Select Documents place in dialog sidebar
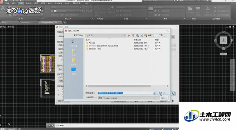The height and width of the screenshot is (130, 236). (x=74, y=52)
